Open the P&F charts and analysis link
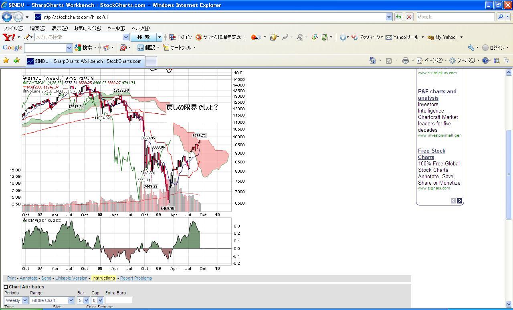513x310 pixels. [437, 95]
